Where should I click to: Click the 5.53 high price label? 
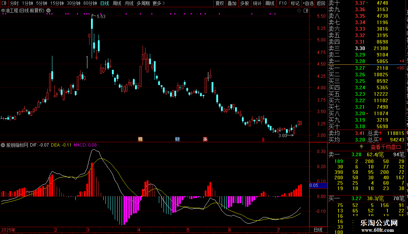coord(101,16)
